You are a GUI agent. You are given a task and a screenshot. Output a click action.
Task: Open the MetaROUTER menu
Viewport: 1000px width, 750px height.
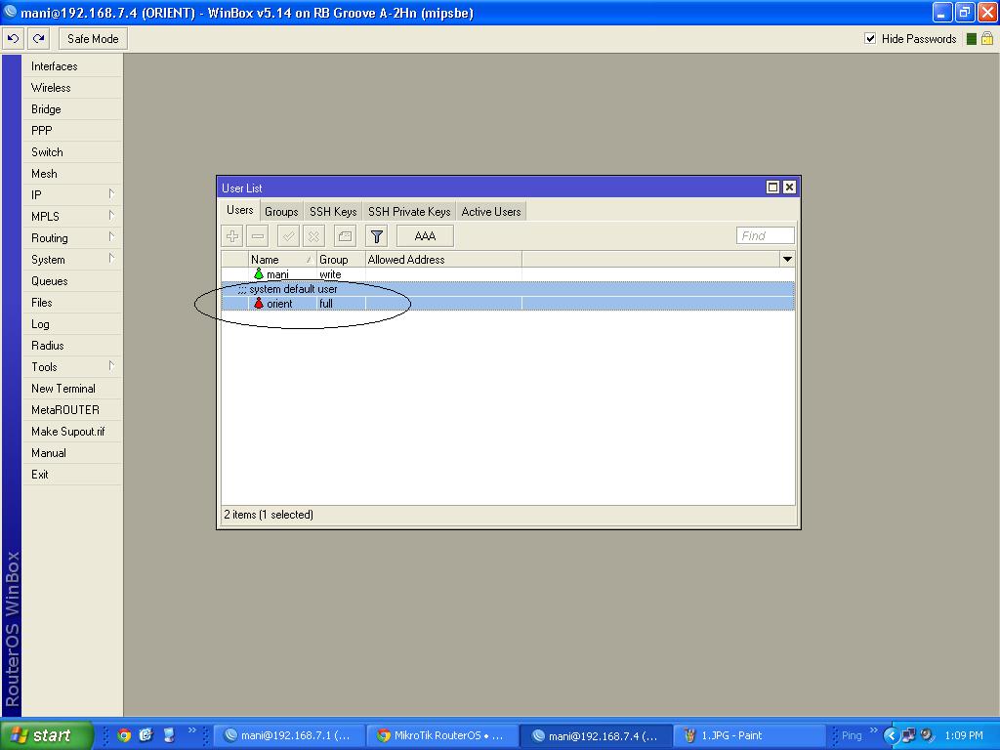[x=71, y=410]
